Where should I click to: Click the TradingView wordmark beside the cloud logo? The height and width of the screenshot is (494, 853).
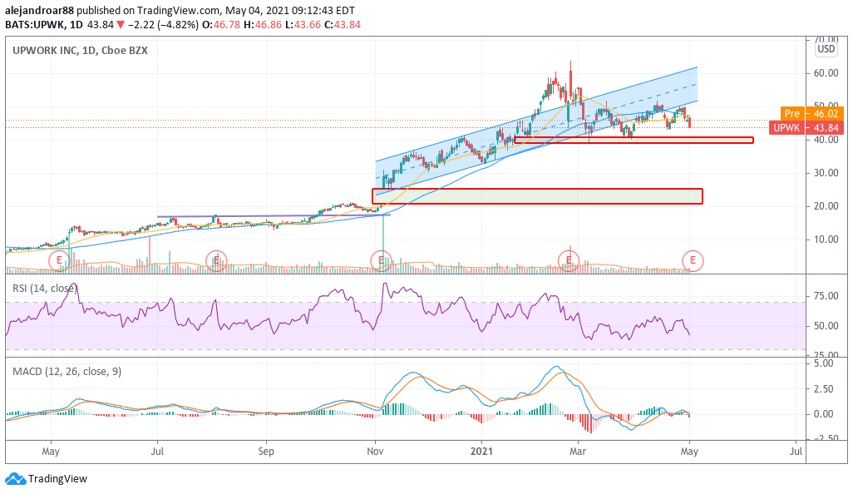point(57,479)
